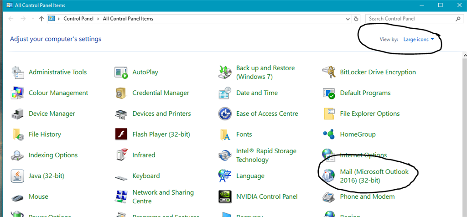Open the Keyboard icon
467x217 pixels.
(x=121, y=177)
